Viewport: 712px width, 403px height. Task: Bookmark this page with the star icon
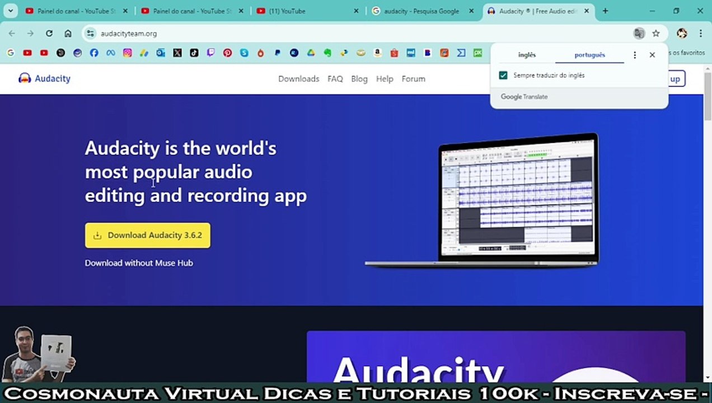(656, 34)
